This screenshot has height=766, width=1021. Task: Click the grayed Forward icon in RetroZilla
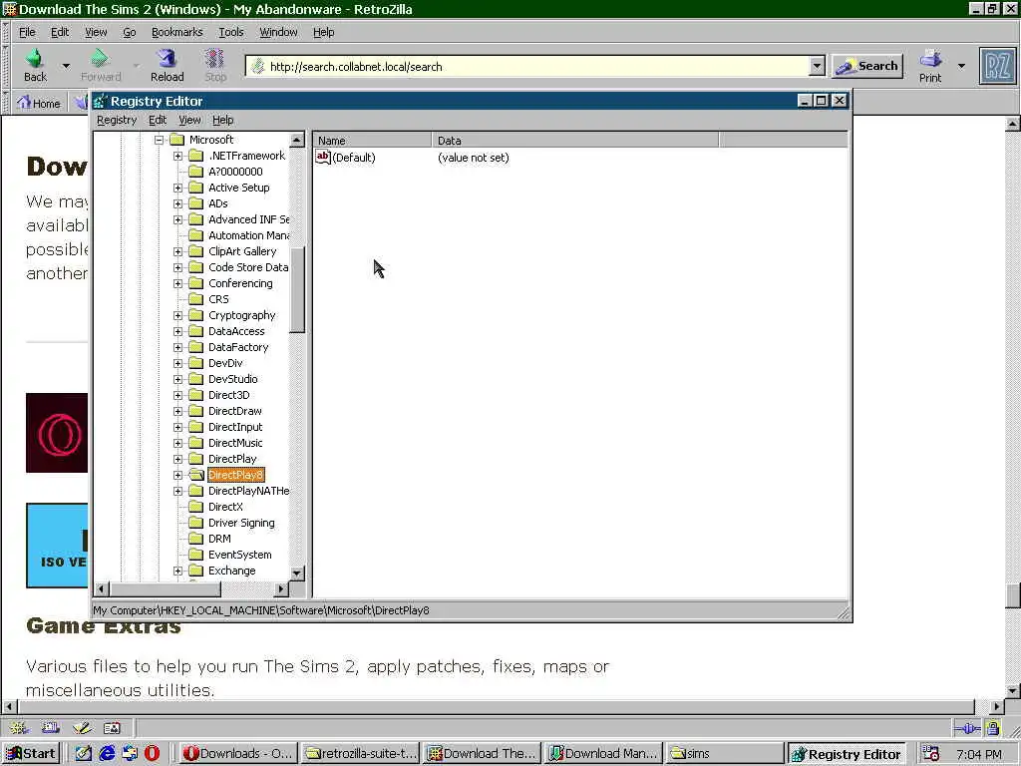(x=100, y=59)
